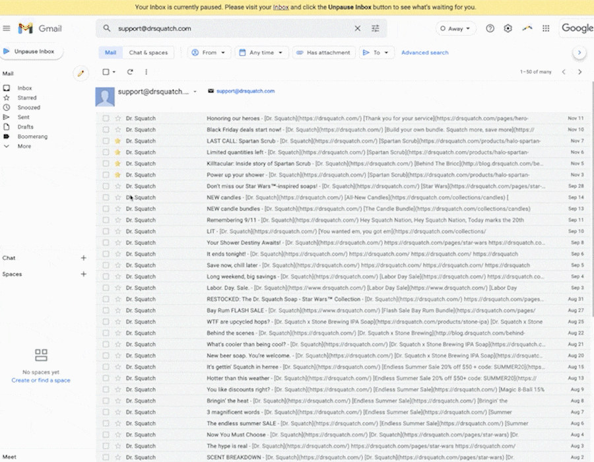
Task: Expand More in the mail sidebar
Action: 24,146
